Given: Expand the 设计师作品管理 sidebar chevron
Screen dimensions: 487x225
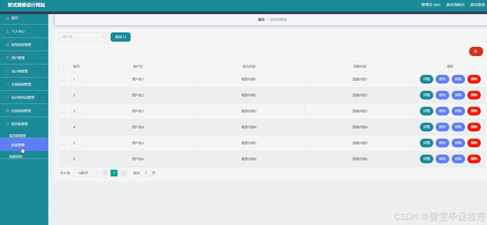Looking at the screenshot, I should (x=42, y=97).
